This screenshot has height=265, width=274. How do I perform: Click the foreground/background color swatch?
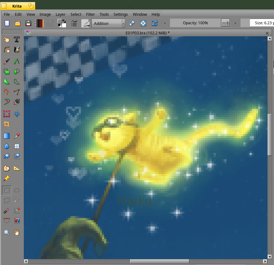(62, 23)
